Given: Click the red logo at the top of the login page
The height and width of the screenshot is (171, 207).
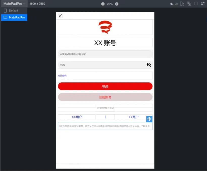Looking at the screenshot, I should point(105,27).
